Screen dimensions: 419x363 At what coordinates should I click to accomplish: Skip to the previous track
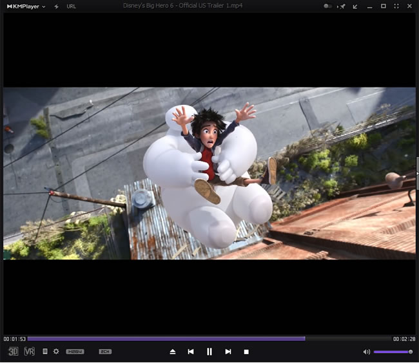click(x=191, y=351)
